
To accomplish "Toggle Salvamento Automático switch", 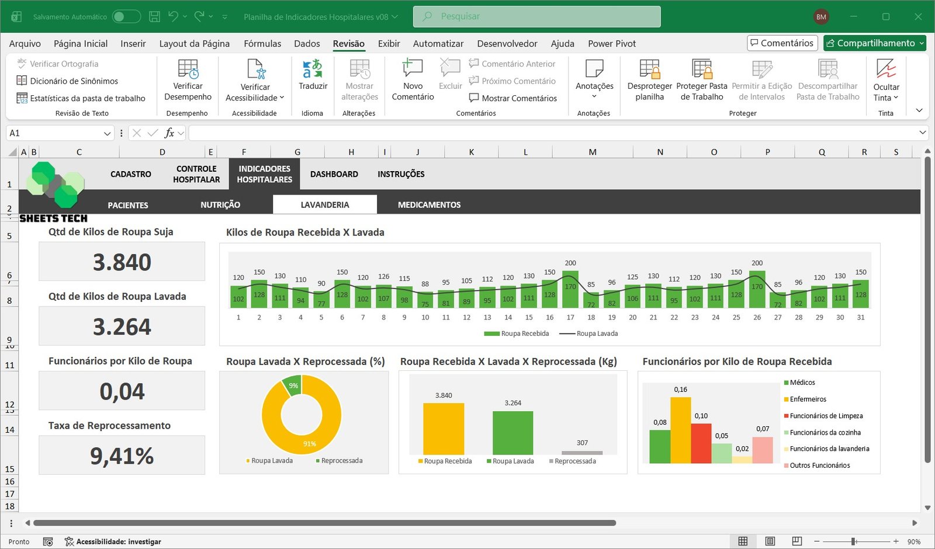I will 126,17.
